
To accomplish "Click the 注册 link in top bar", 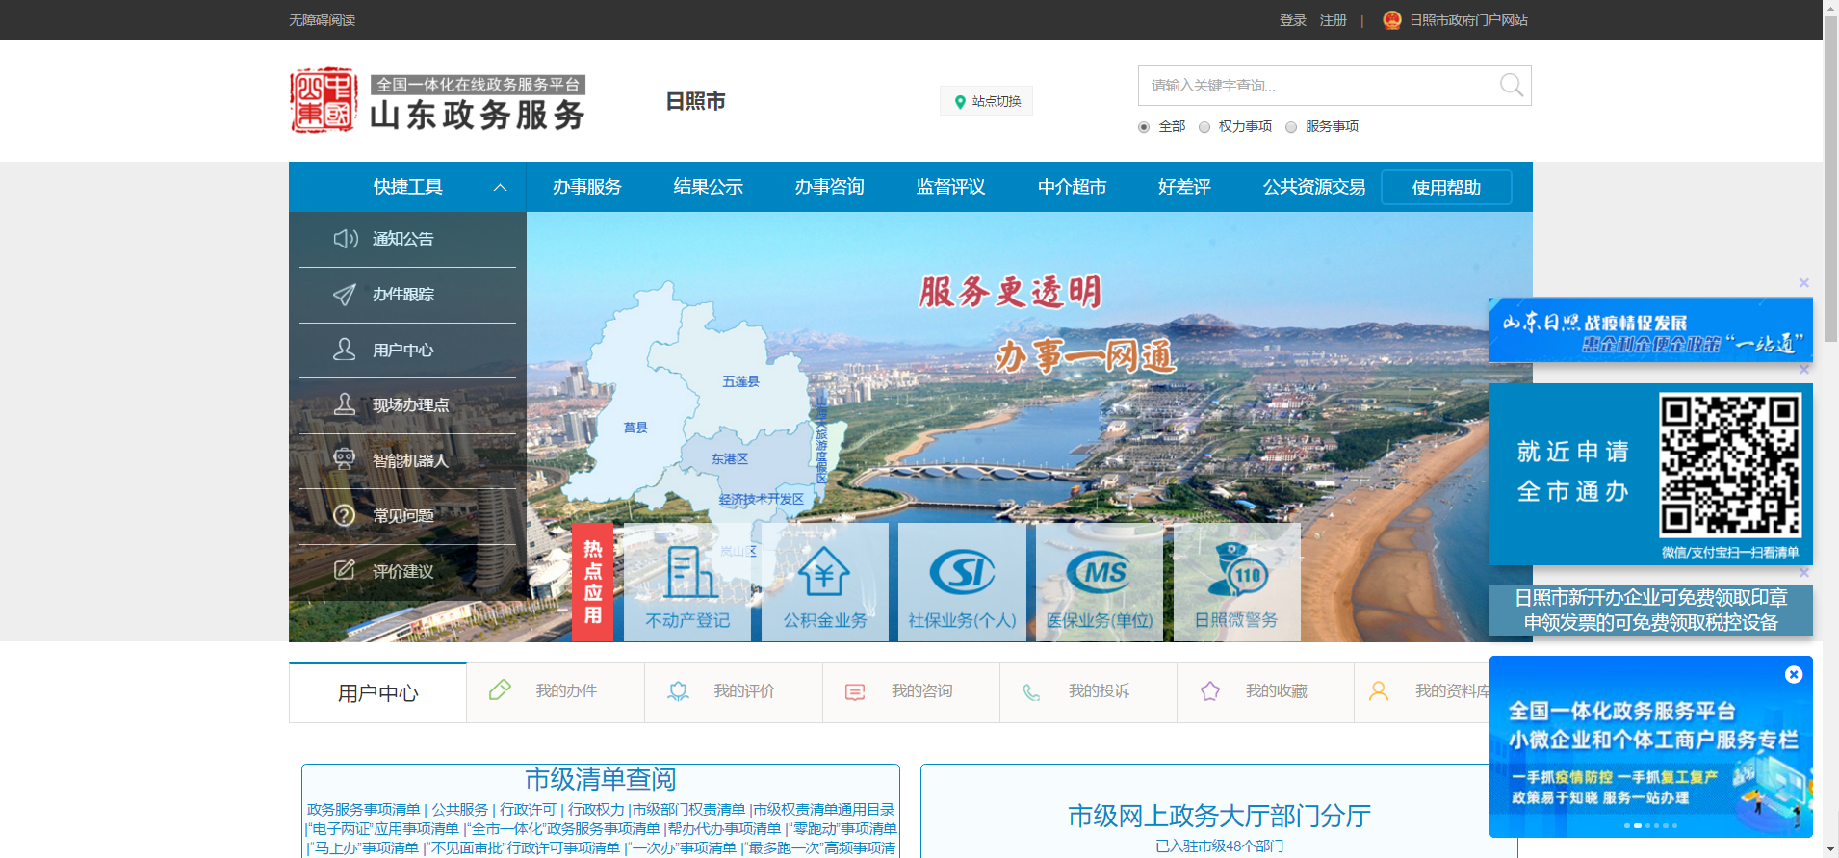I will point(1333,20).
